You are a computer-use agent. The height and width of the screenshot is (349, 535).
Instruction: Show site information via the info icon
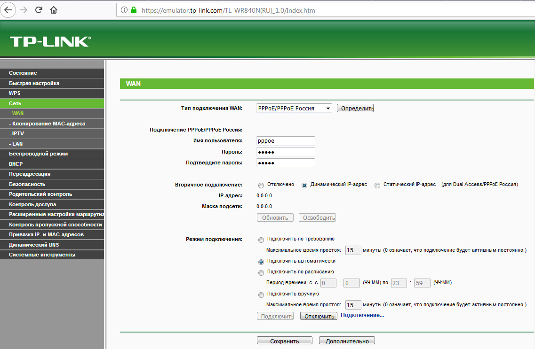click(124, 10)
